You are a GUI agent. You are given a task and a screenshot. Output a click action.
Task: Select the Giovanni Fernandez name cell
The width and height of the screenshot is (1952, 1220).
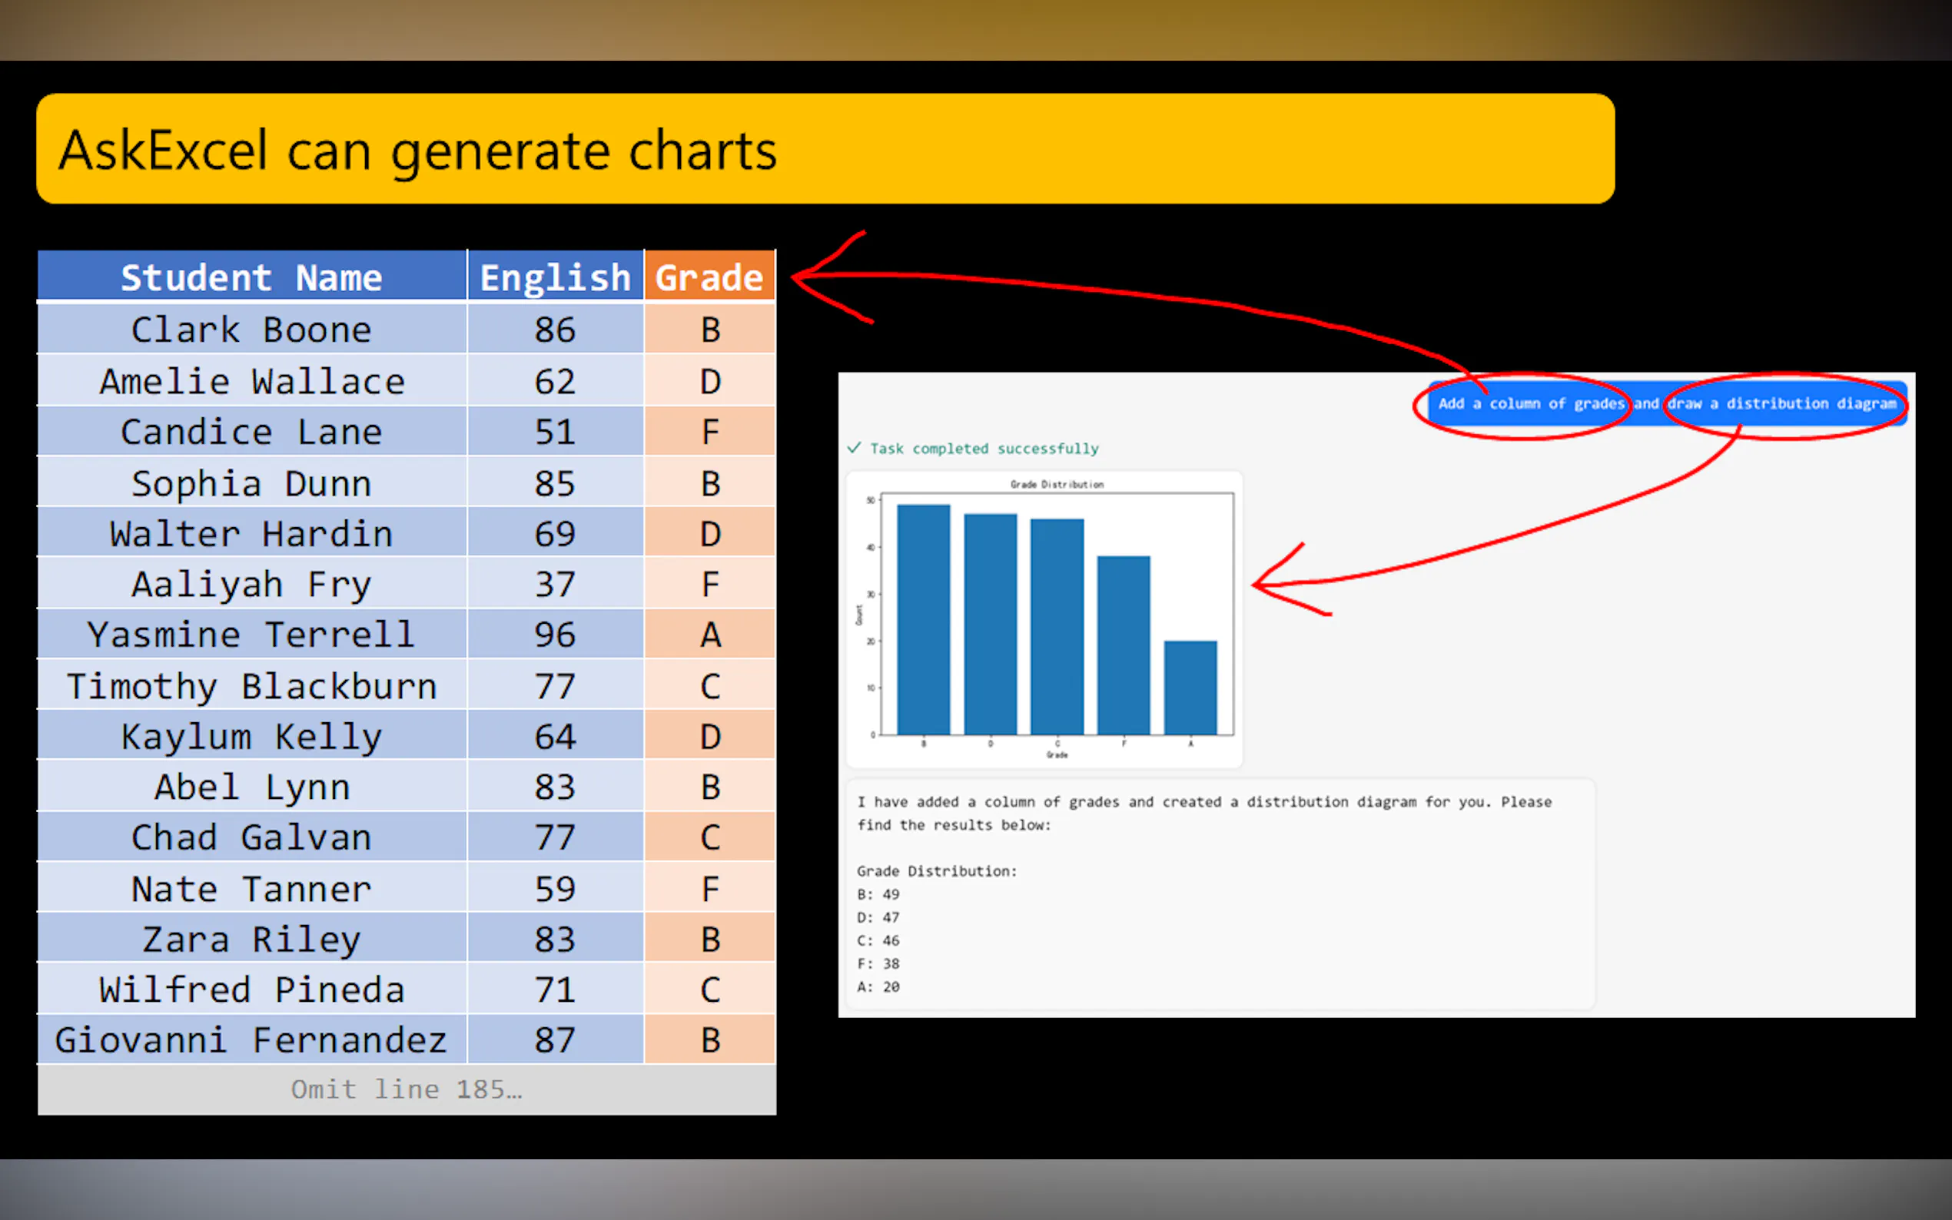click(x=251, y=1039)
